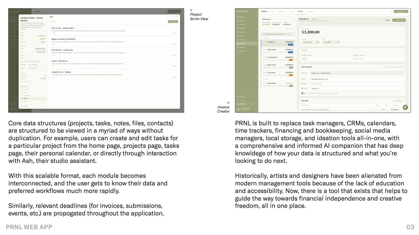Switch to Light theme mode
Image resolution: width=419 pixels, height=235 pixels.
pos(241,104)
